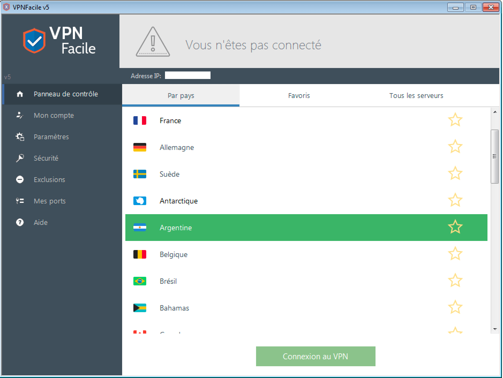Open the Paramètres gear icon
The width and height of the screenshot is (503, 378).
coord(20,137)
